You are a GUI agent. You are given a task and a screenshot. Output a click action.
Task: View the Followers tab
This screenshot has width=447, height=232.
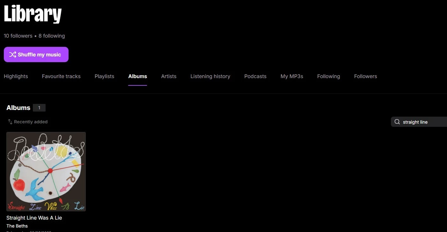pos(366,76)
